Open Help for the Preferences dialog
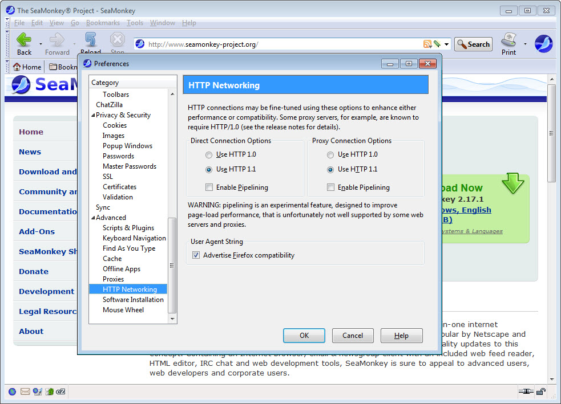561x404 pixels. point(401,336)
